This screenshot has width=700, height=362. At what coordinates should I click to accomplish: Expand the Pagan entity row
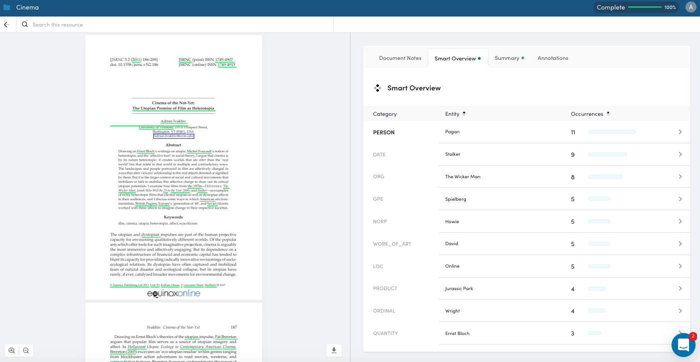pos(680,132)
